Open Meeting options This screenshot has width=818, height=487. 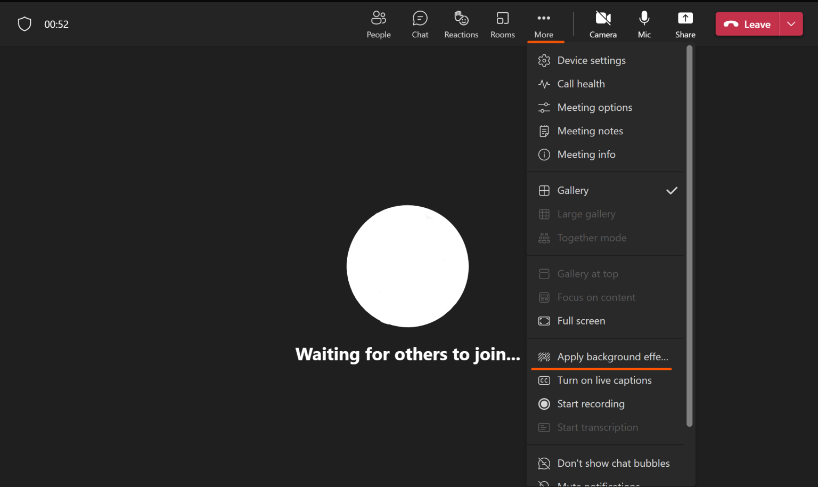pyautogui.click(x=594, y=107)
